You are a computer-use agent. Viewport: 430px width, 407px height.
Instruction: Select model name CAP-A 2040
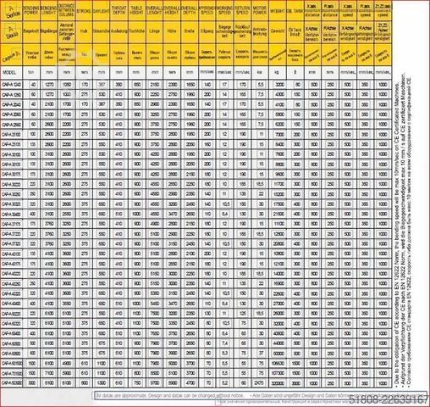click(12, 104)
